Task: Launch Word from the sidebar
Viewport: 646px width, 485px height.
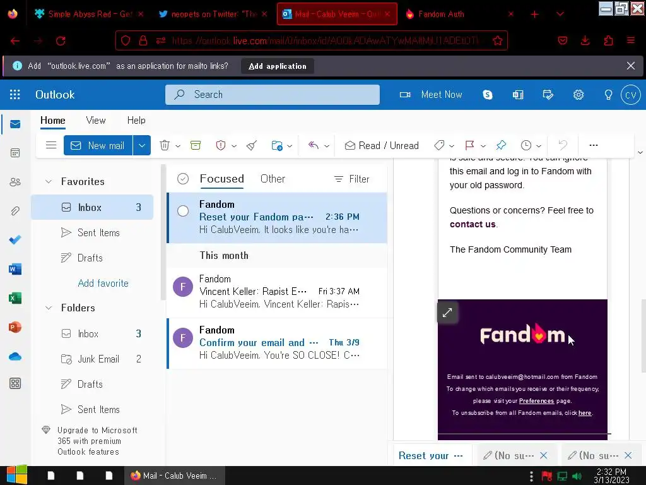Action: point(15,269)
